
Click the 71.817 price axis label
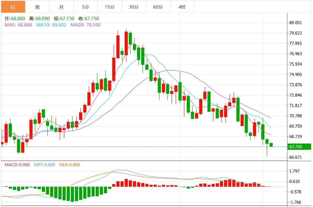pyautogui.click(x=296, y=105)
